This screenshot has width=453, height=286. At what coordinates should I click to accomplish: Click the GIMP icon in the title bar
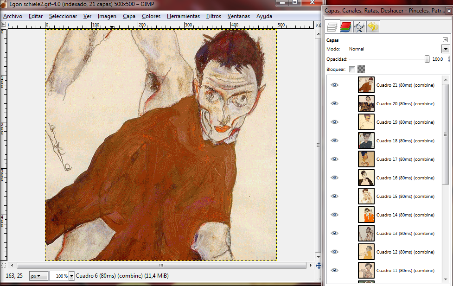4,4
